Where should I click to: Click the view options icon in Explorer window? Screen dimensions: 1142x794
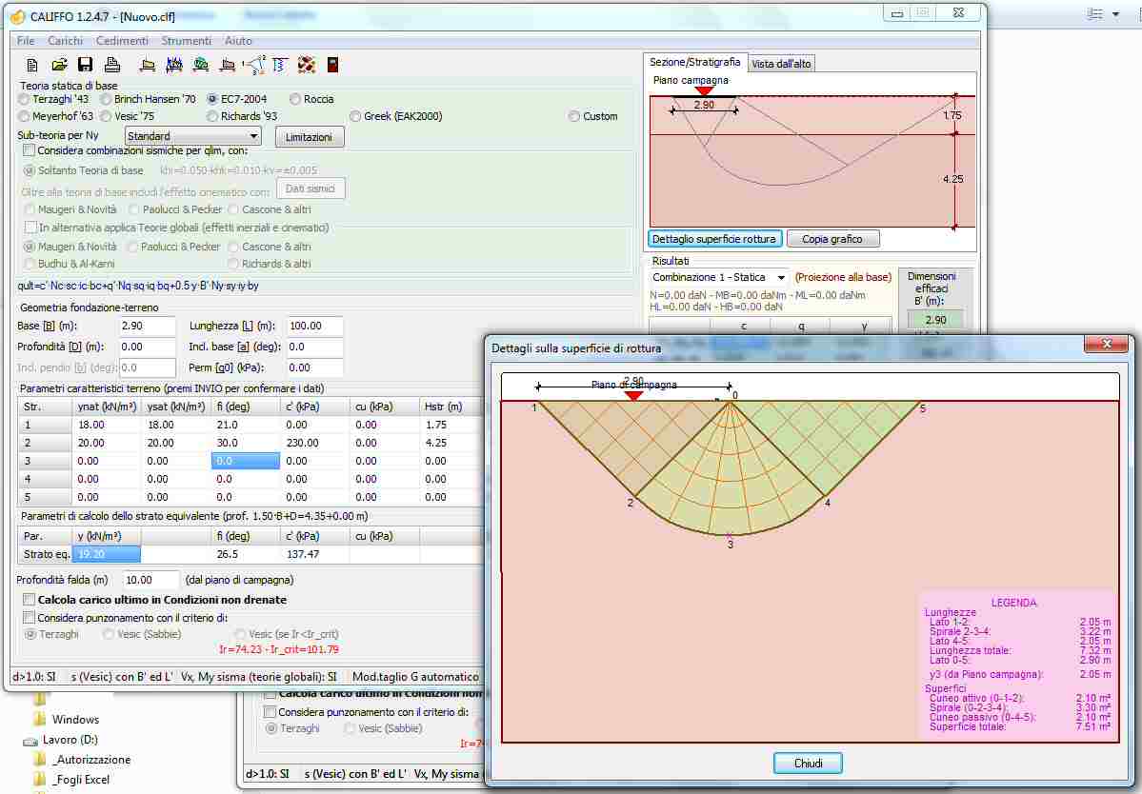pos(1094,14)
